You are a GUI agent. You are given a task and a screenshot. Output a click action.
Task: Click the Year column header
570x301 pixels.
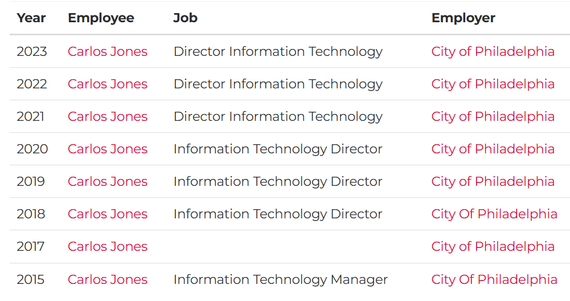pos(31,18)
